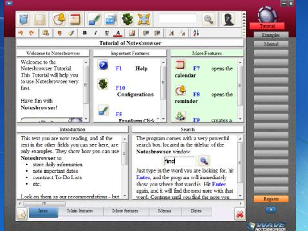Image resolution: width=308 pixels, height=231 pixels.
Task: Undo with the left curved arrow icon
Action: 21,33
